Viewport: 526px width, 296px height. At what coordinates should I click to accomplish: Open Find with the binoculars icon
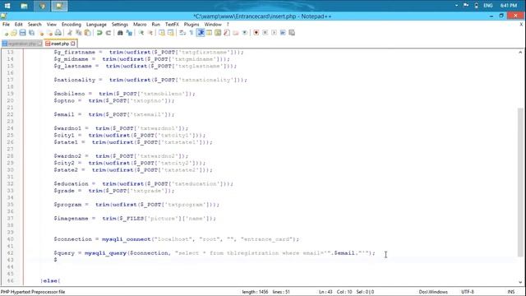(120, 33)
